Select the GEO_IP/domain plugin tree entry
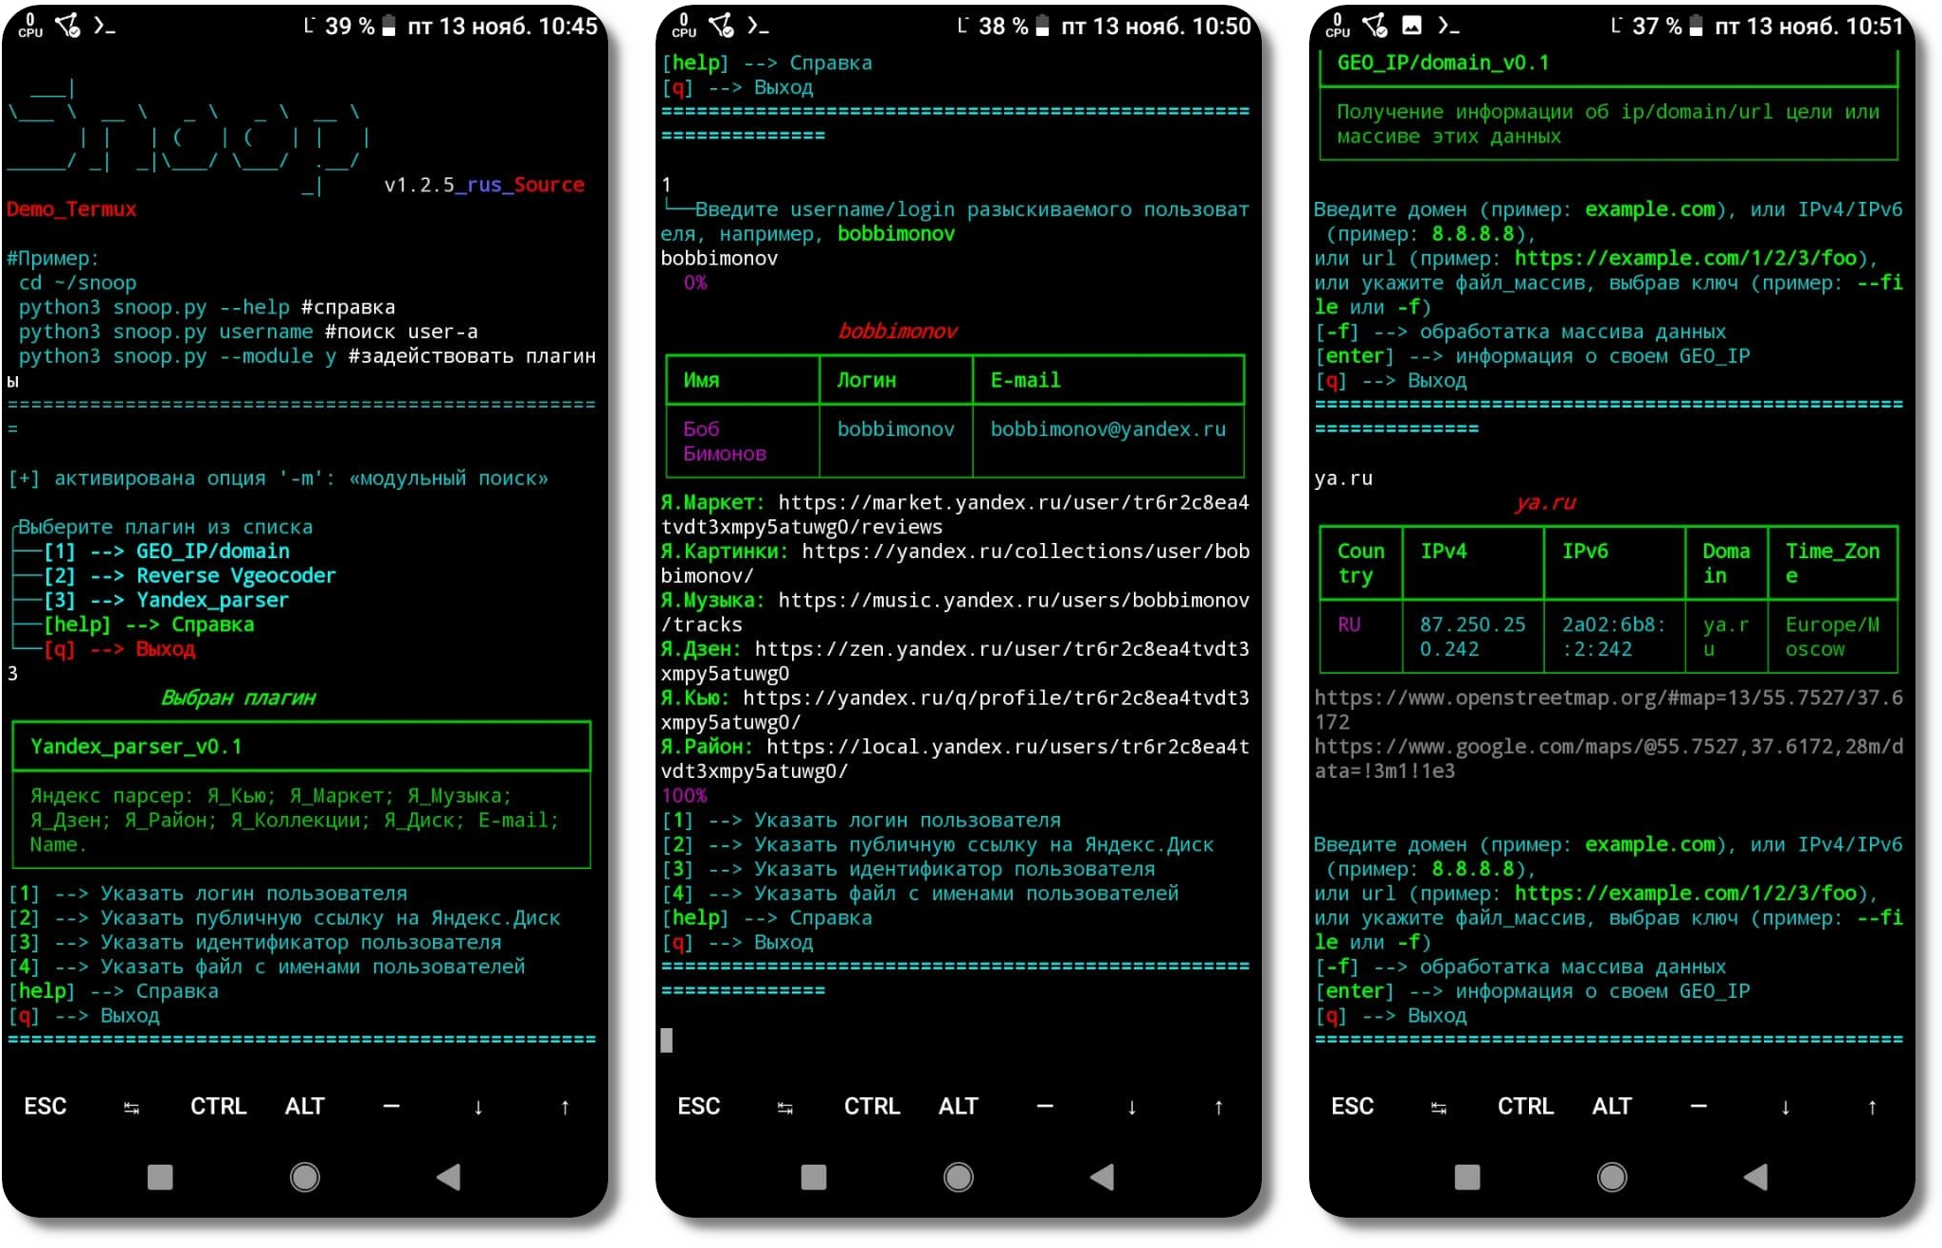The width and height of the screenshot is (1942, 1248). pos(212,552)
